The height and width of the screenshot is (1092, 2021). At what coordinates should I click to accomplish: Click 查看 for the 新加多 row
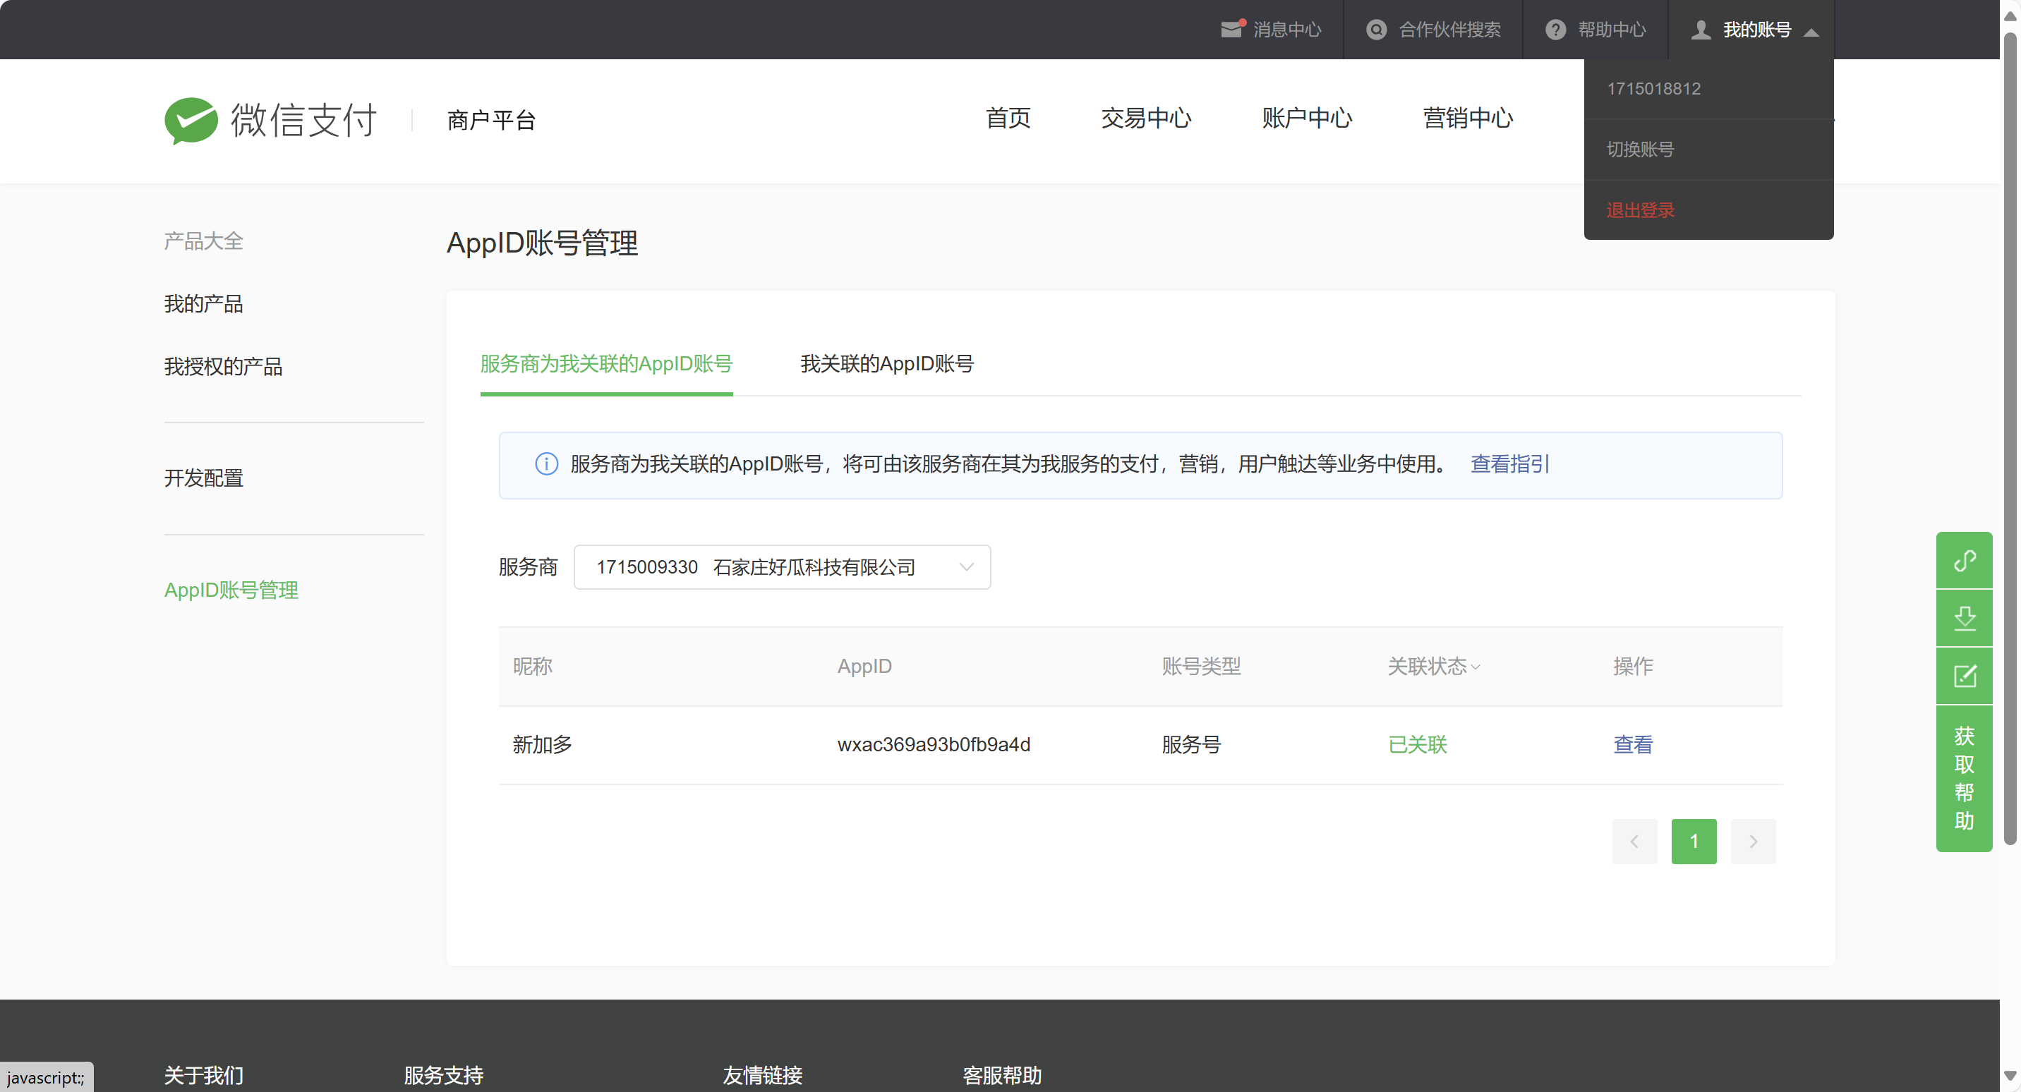(x=1633, y=744)
